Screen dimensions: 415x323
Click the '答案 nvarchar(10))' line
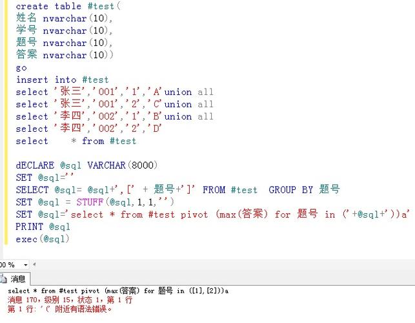[x=65, y=55]
